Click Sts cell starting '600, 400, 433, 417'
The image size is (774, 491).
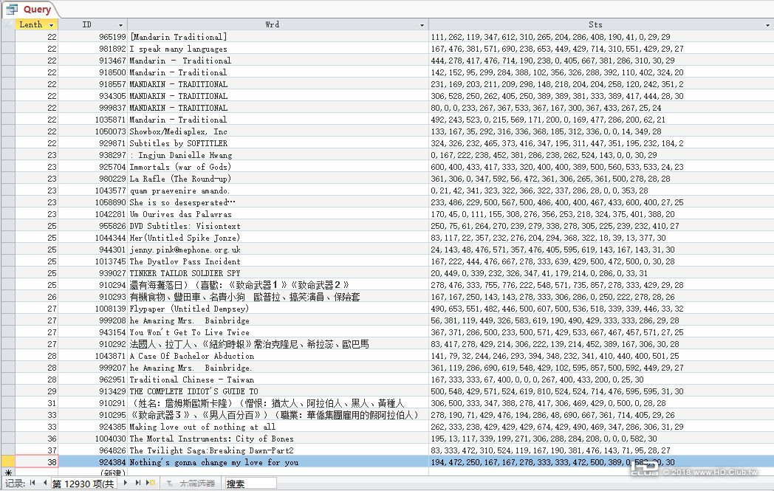click(600, 168)
